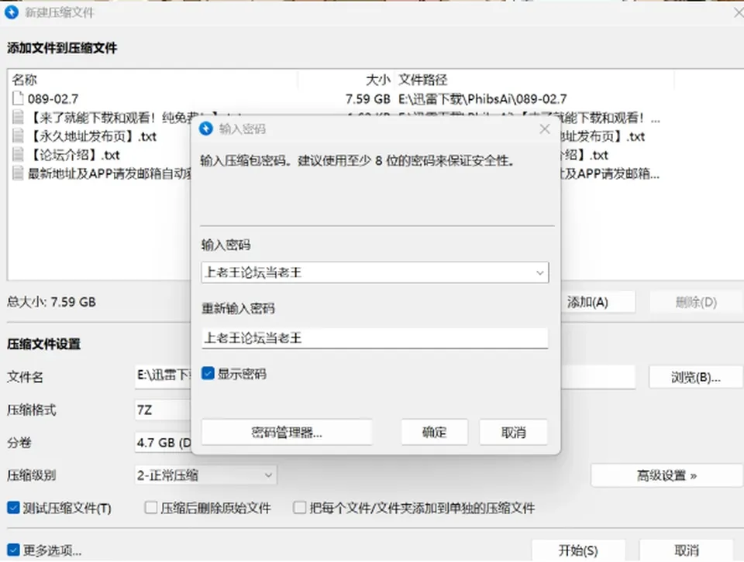Screen dimensions: 744x562
Task: Click the blank file icon beside 089-02.7
Action: [x=18, y=98]
